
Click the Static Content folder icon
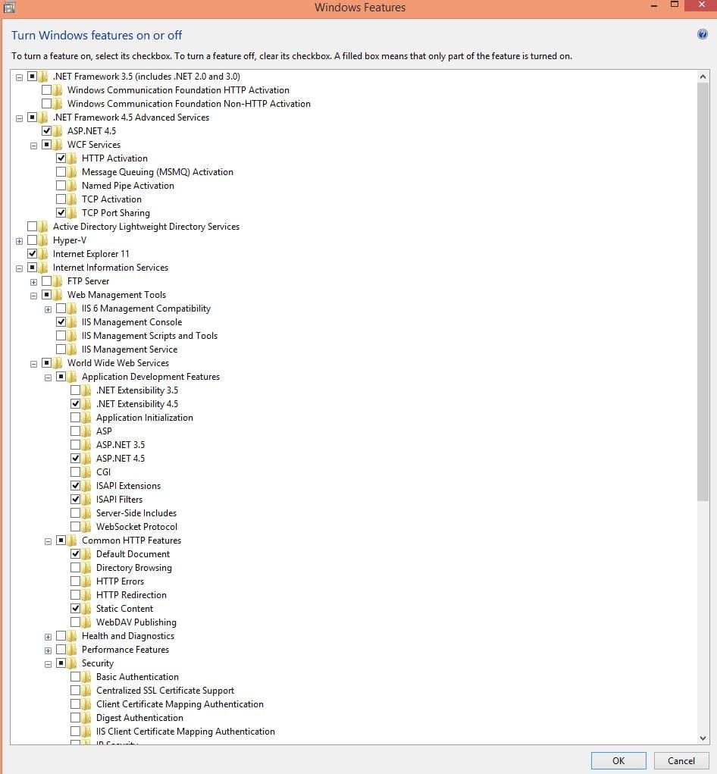(x=86, y=609)
